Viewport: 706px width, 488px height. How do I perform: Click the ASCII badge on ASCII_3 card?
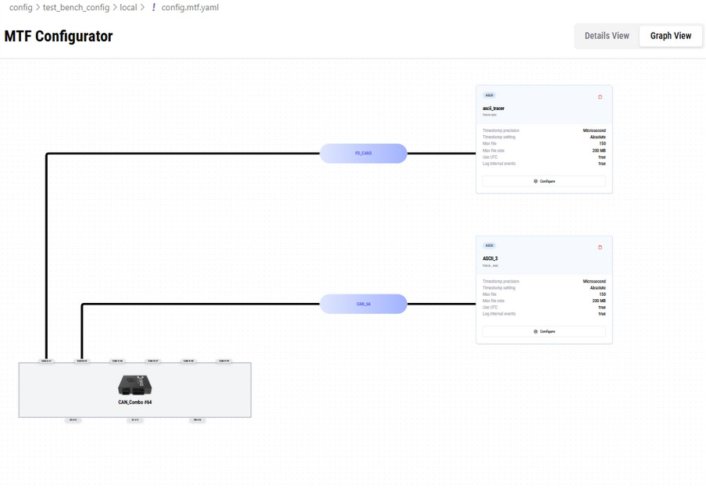(x=490, y=246)
